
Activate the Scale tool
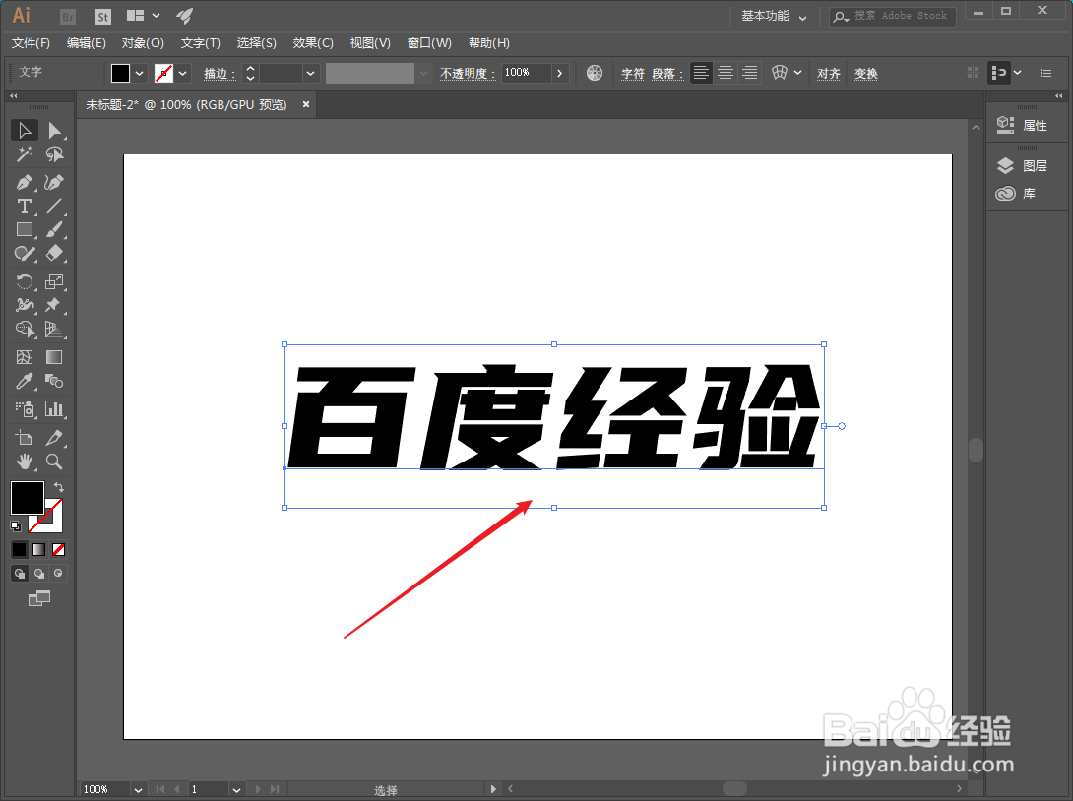[54, 281]
